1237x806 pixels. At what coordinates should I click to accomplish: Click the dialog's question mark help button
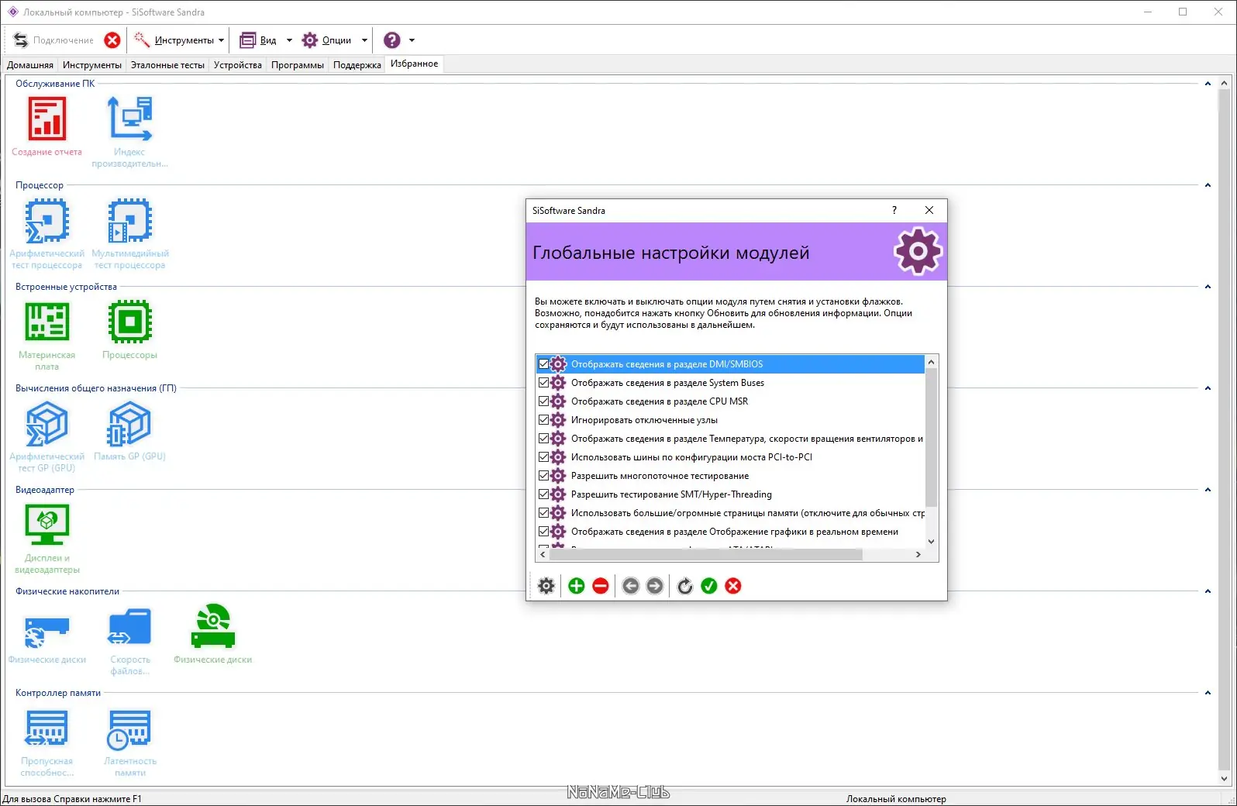coord(894,210)
